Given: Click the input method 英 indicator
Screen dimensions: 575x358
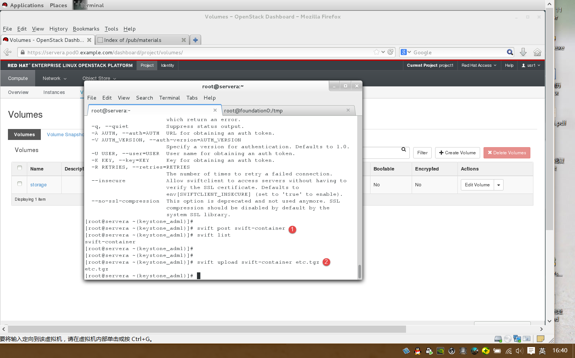Looking at the screenshot, I should click(x=542, y=351).
